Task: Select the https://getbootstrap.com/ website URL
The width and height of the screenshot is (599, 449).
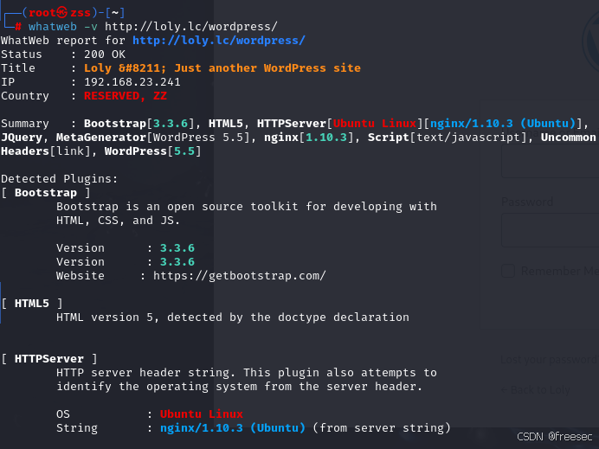Action: tap(240, 276)
